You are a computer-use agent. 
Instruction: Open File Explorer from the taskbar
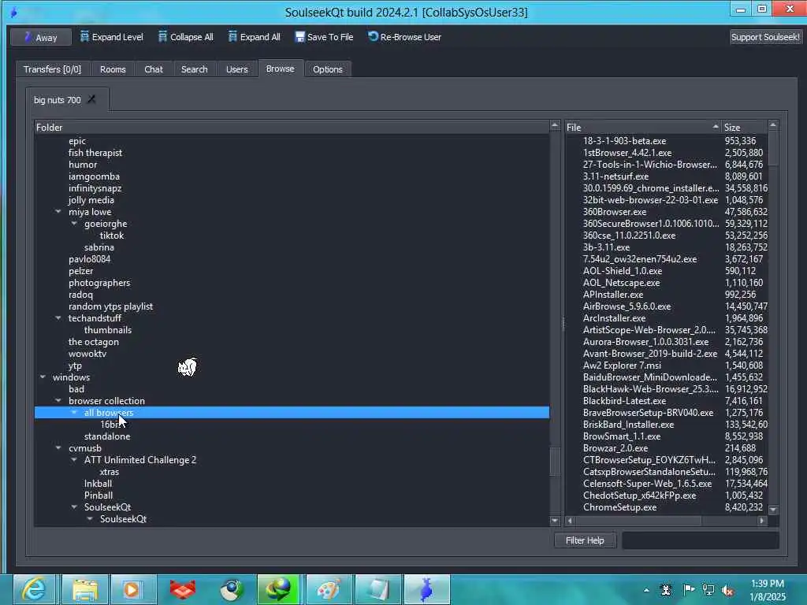click(85, 589)
